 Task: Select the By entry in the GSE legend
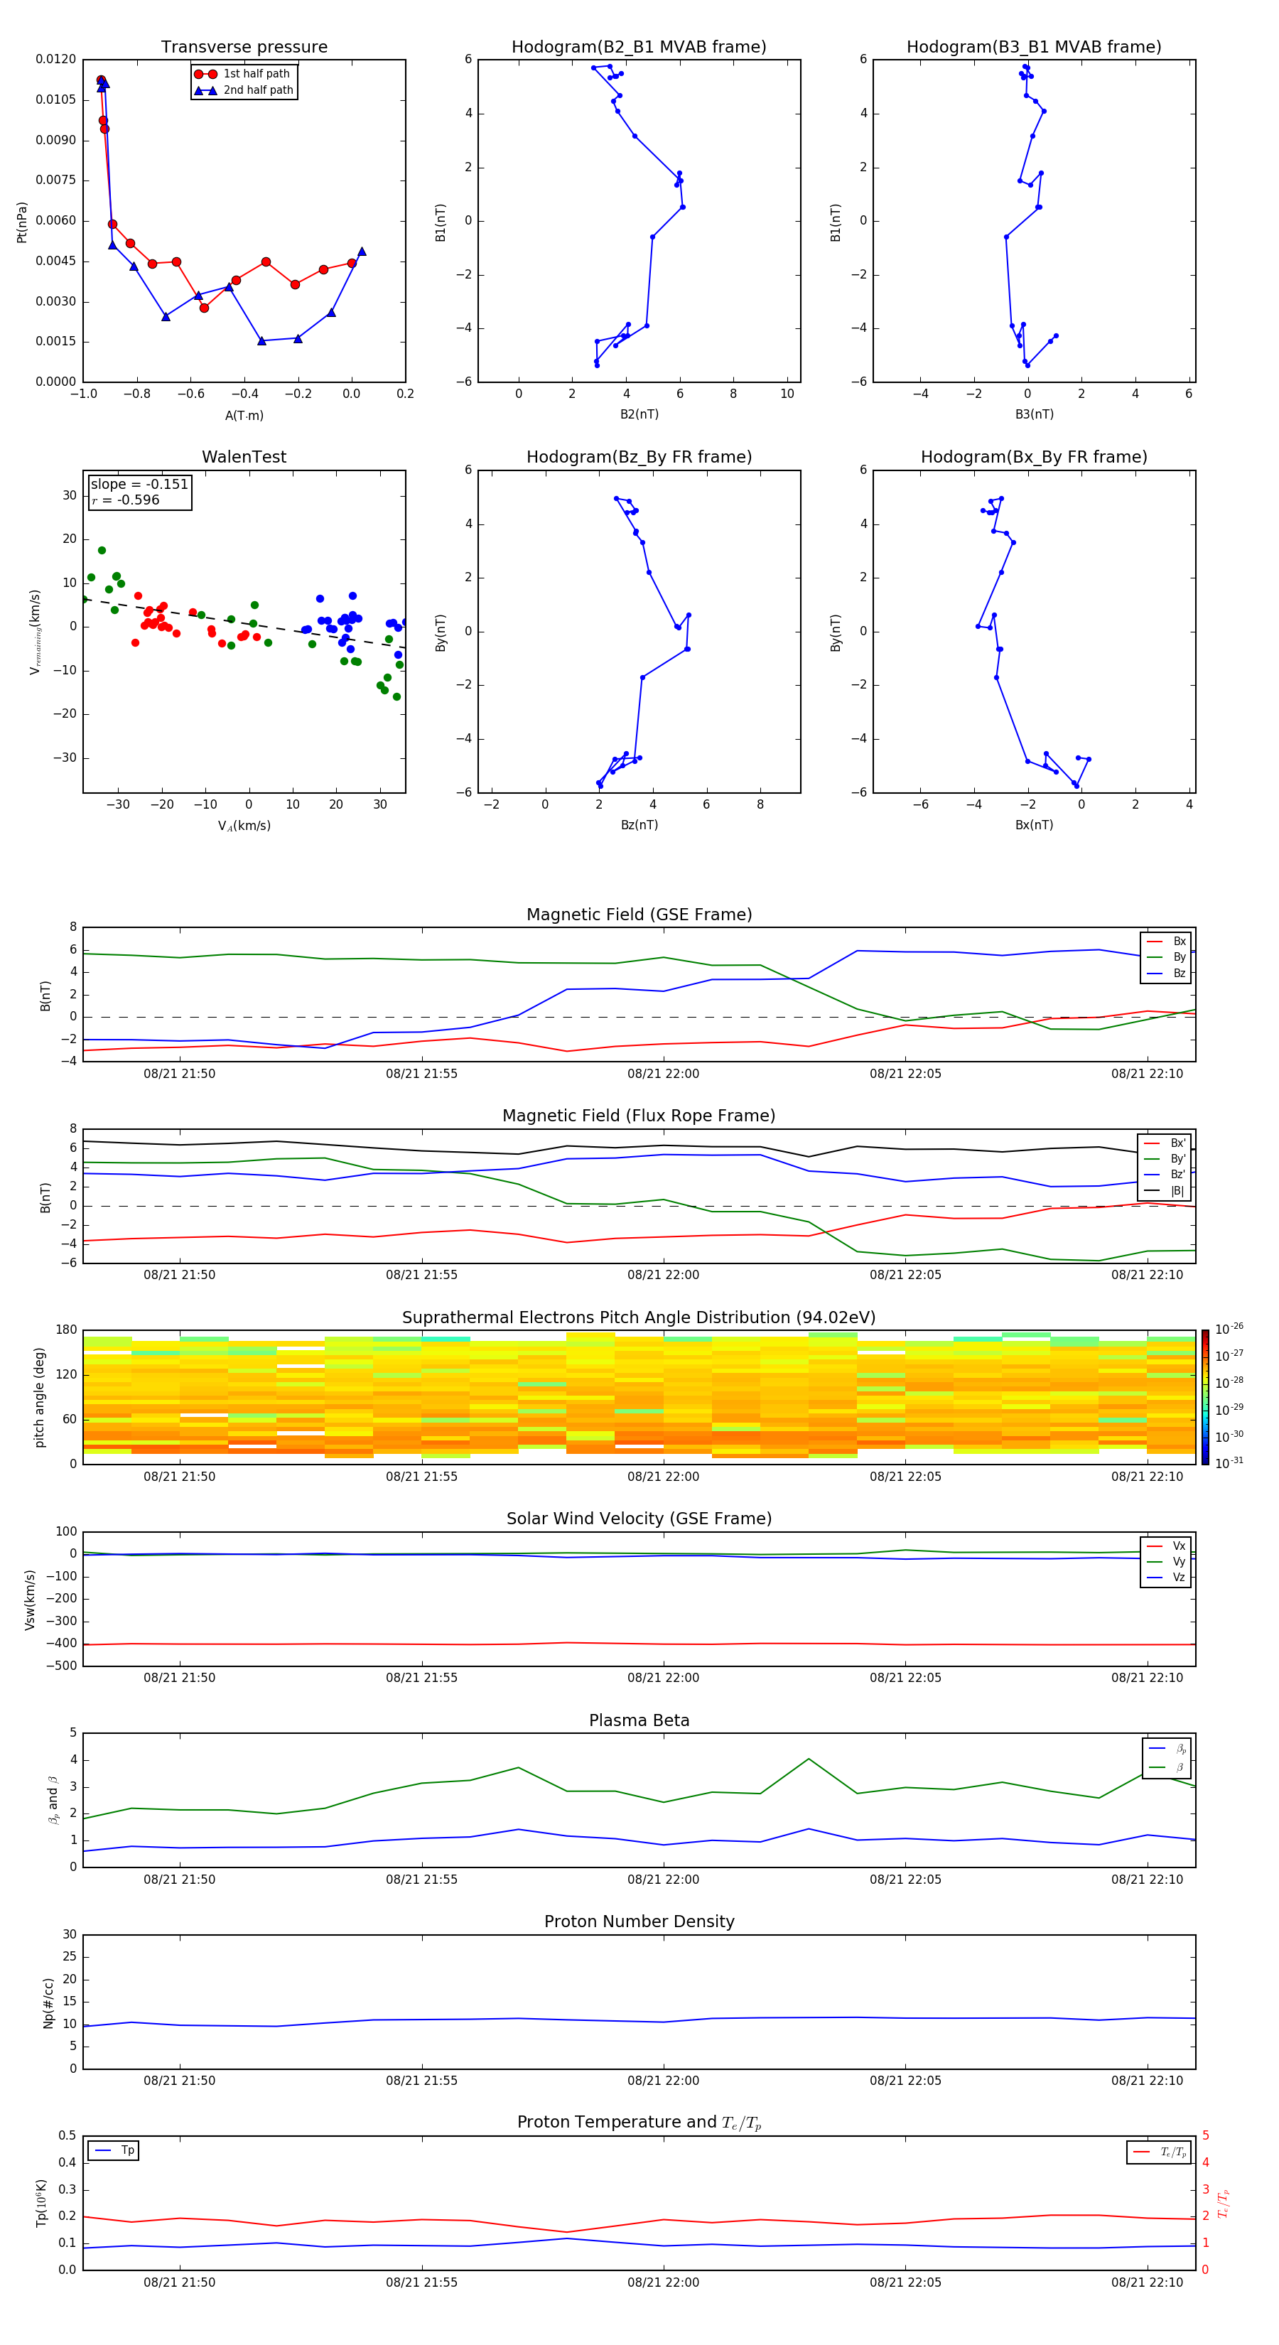click(1166, 958)
